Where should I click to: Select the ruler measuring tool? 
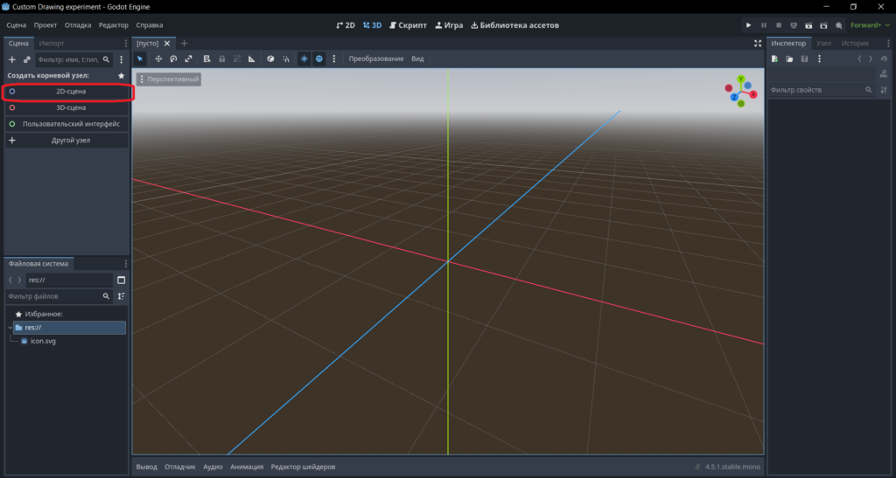point(251,59)
